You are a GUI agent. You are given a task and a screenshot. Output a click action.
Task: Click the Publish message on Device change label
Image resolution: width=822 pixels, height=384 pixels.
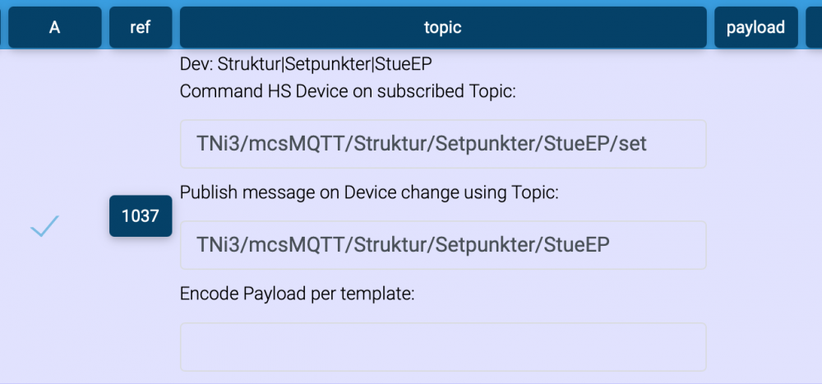[x=369, y=192]
